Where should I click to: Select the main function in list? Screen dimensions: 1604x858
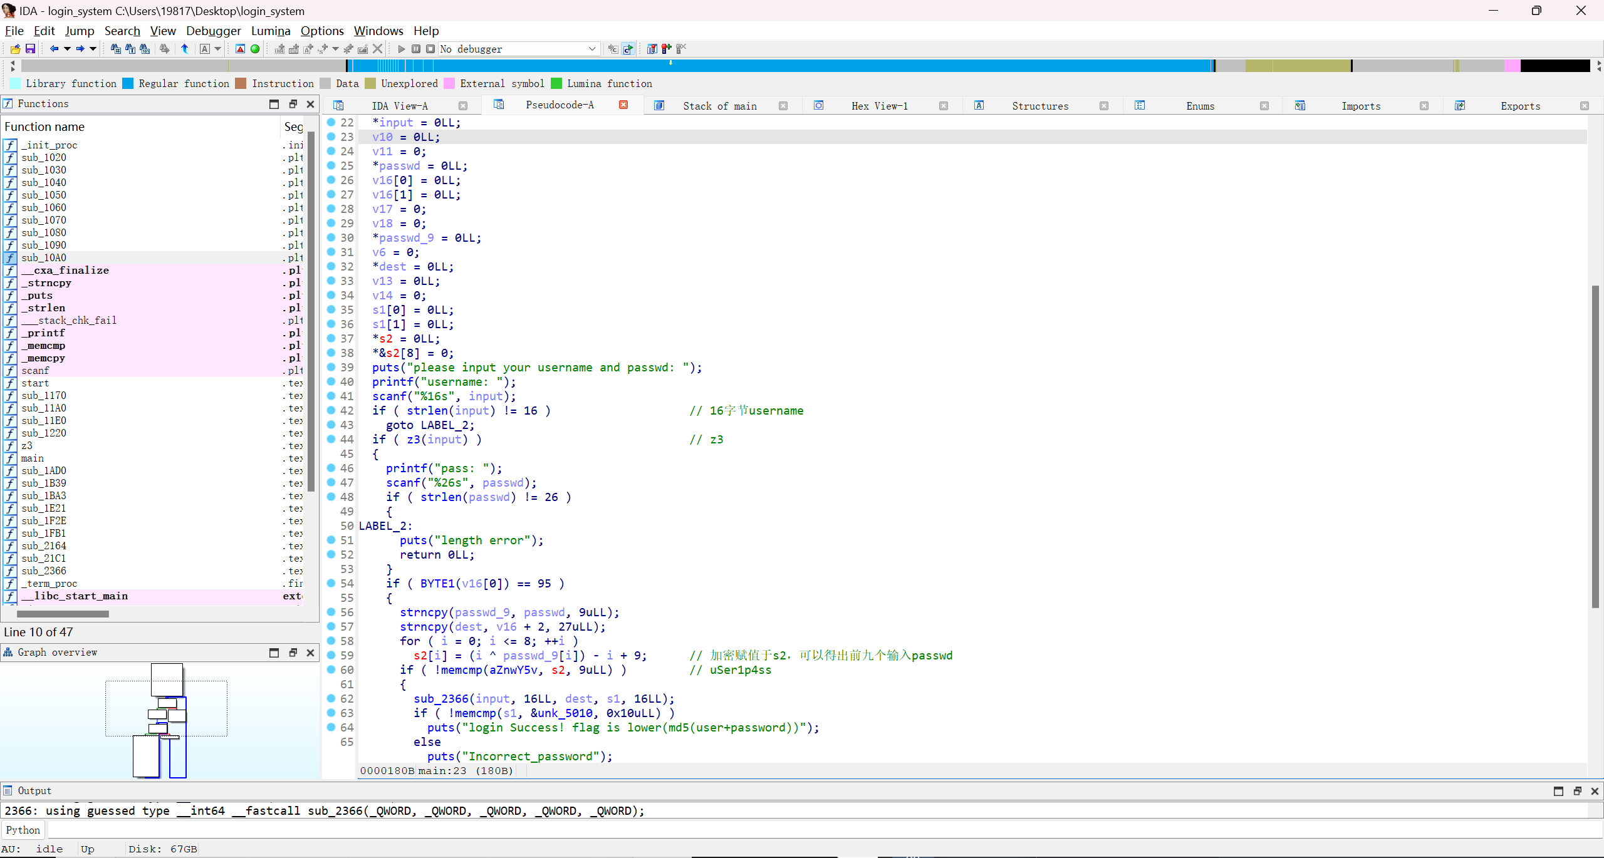[x=33, y=458]
